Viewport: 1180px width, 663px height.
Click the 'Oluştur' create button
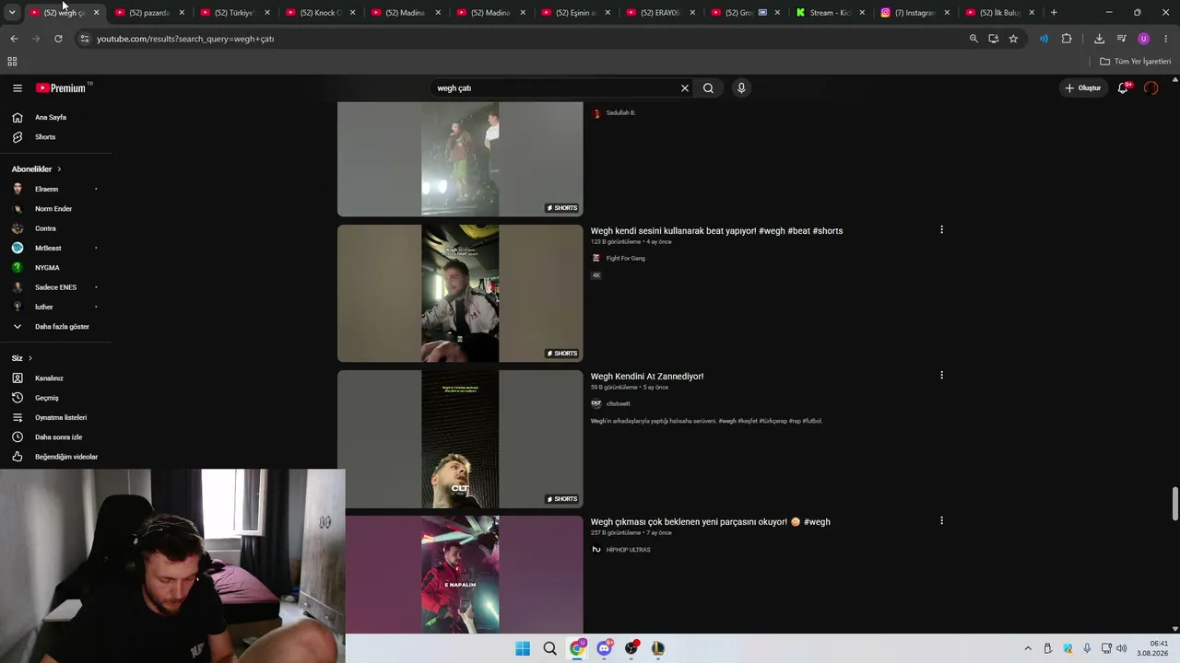(x=1083, y=88)
